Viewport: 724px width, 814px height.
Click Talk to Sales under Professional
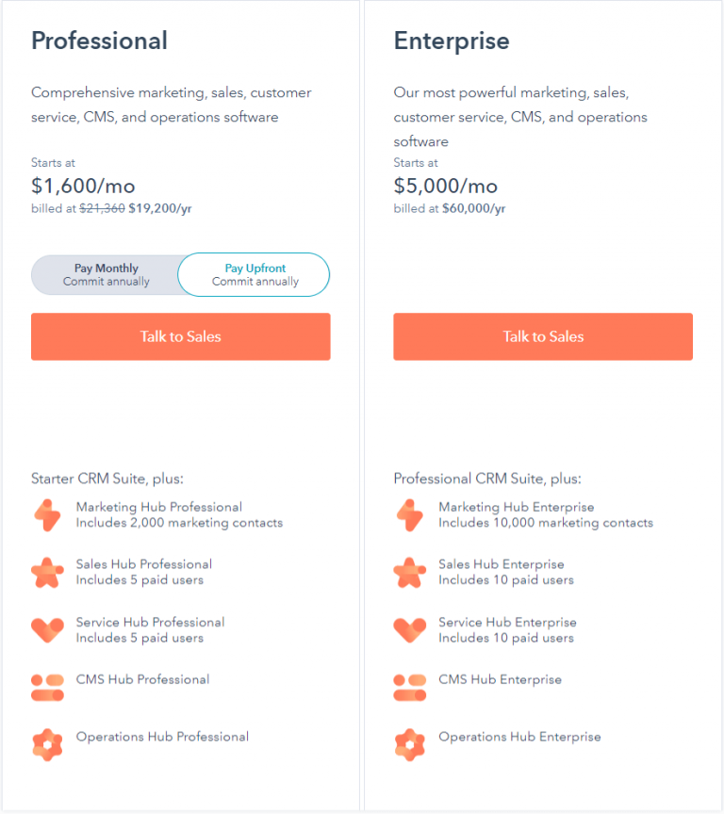click(181, 336)
